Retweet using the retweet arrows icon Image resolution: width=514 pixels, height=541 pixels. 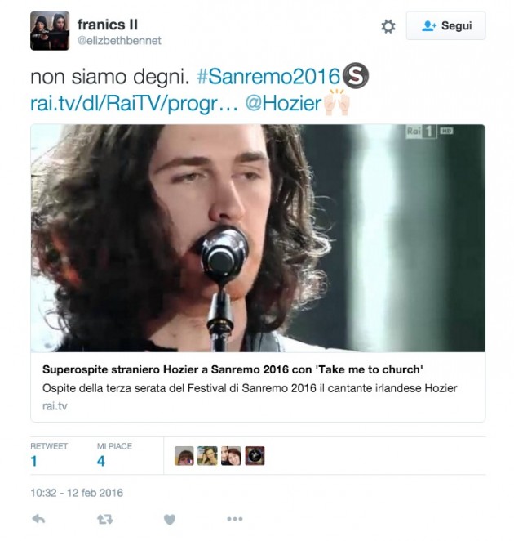(104, 519)
